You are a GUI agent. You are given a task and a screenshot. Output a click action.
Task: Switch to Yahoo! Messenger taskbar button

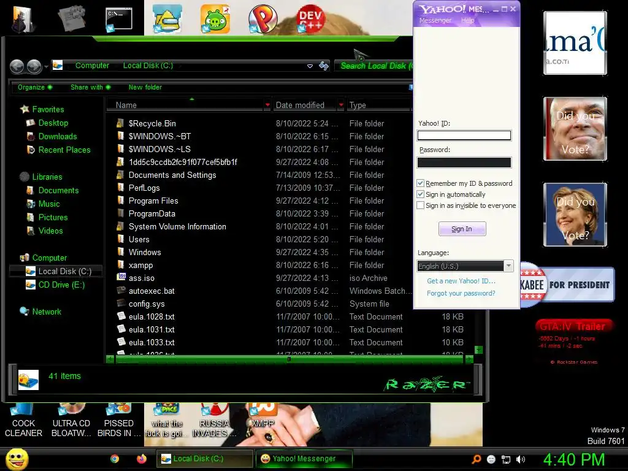tap(304, 459)
